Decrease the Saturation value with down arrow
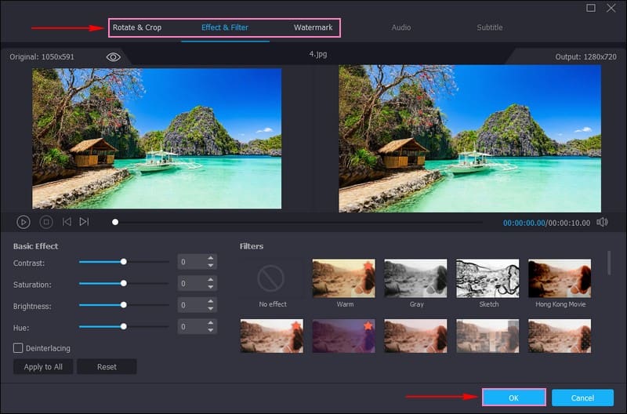Image resolution: width=627 pixels, height=414 pixels. [x=210, y=288]
